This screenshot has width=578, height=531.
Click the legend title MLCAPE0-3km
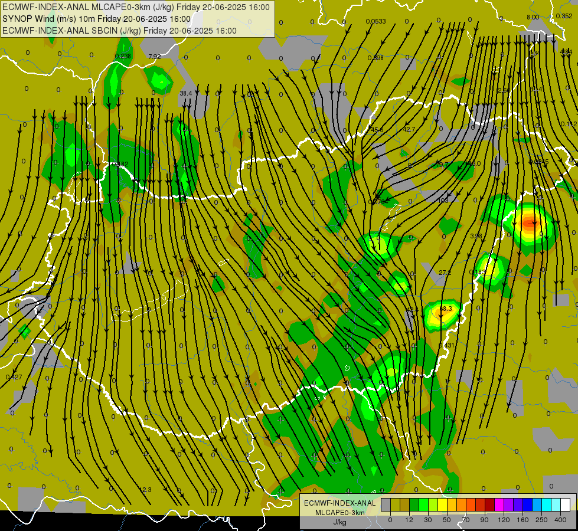(340, 513)
